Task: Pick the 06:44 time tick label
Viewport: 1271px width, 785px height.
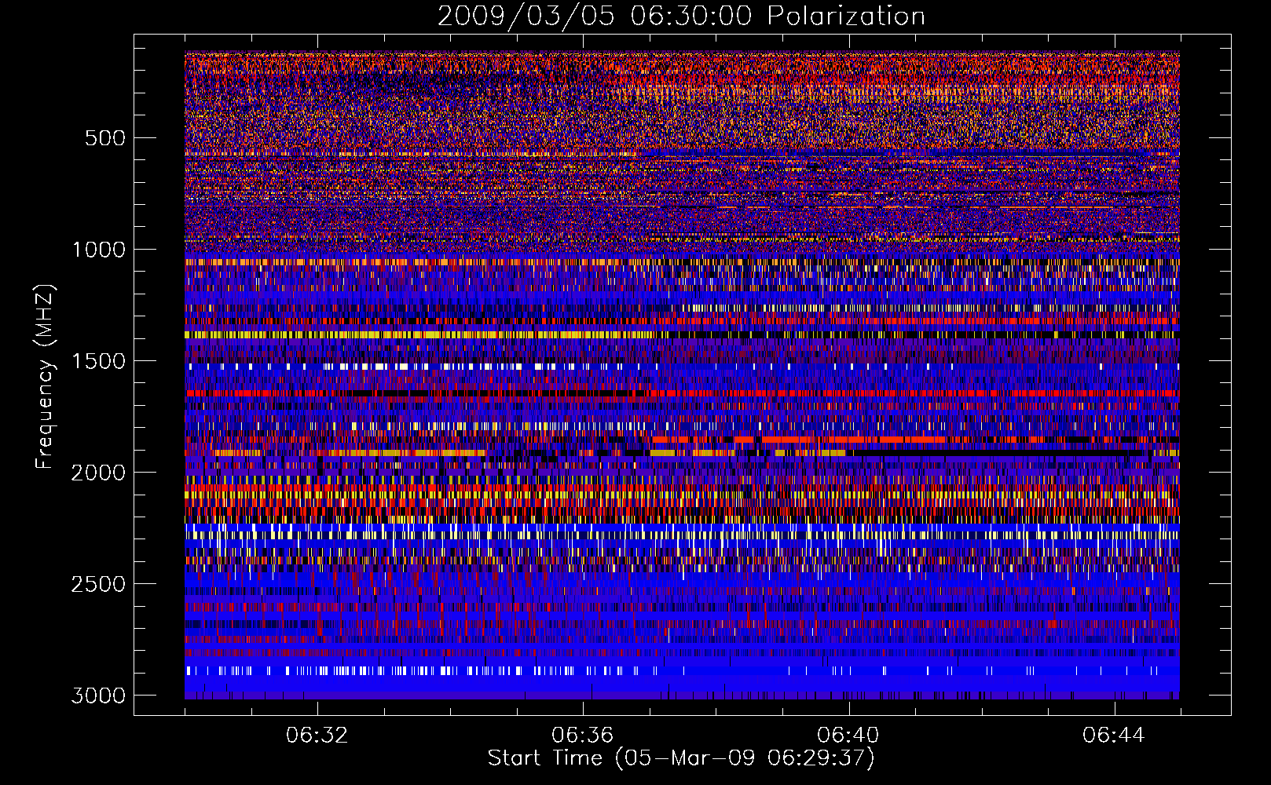Action: point(1113,735)
